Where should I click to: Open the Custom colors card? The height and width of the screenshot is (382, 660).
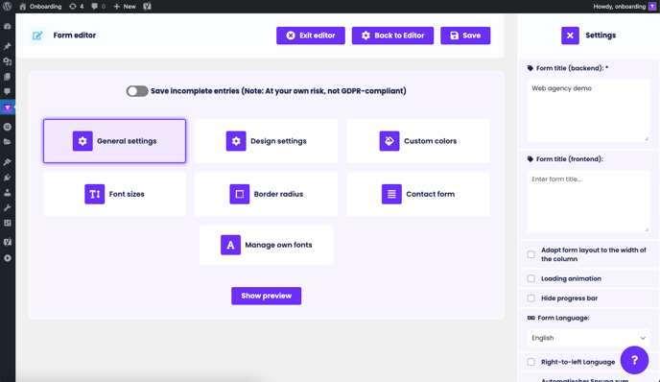[x=418, y=141]
